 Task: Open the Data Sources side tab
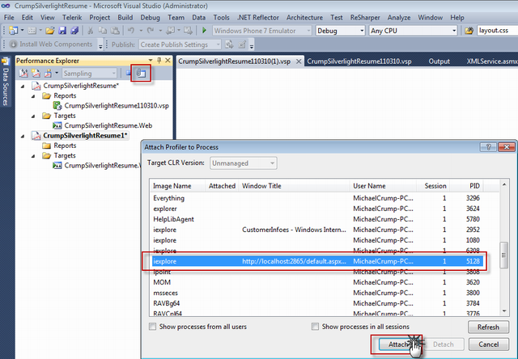[x=6, y=82]
